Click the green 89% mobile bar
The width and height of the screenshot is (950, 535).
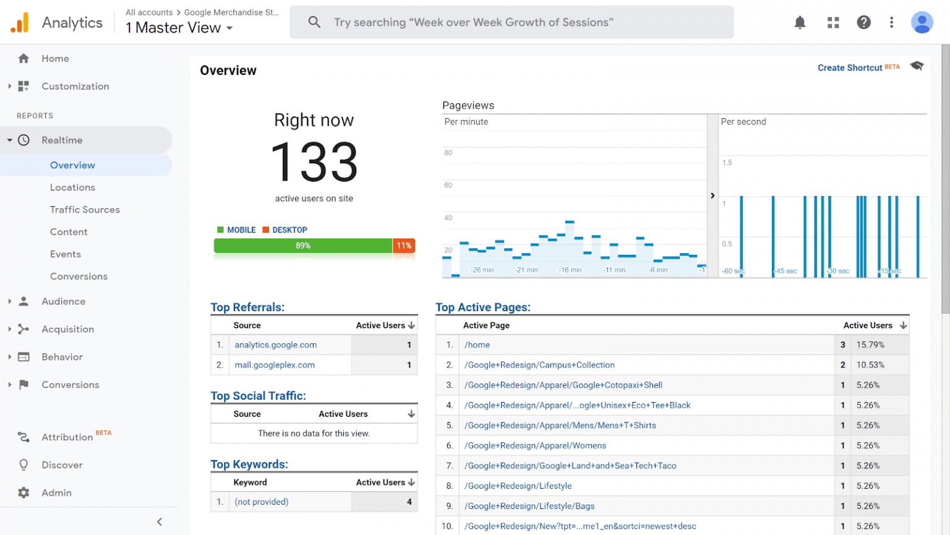click(303, 246)
